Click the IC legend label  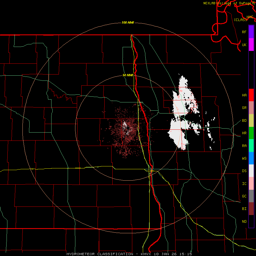(x=244, y=184)
